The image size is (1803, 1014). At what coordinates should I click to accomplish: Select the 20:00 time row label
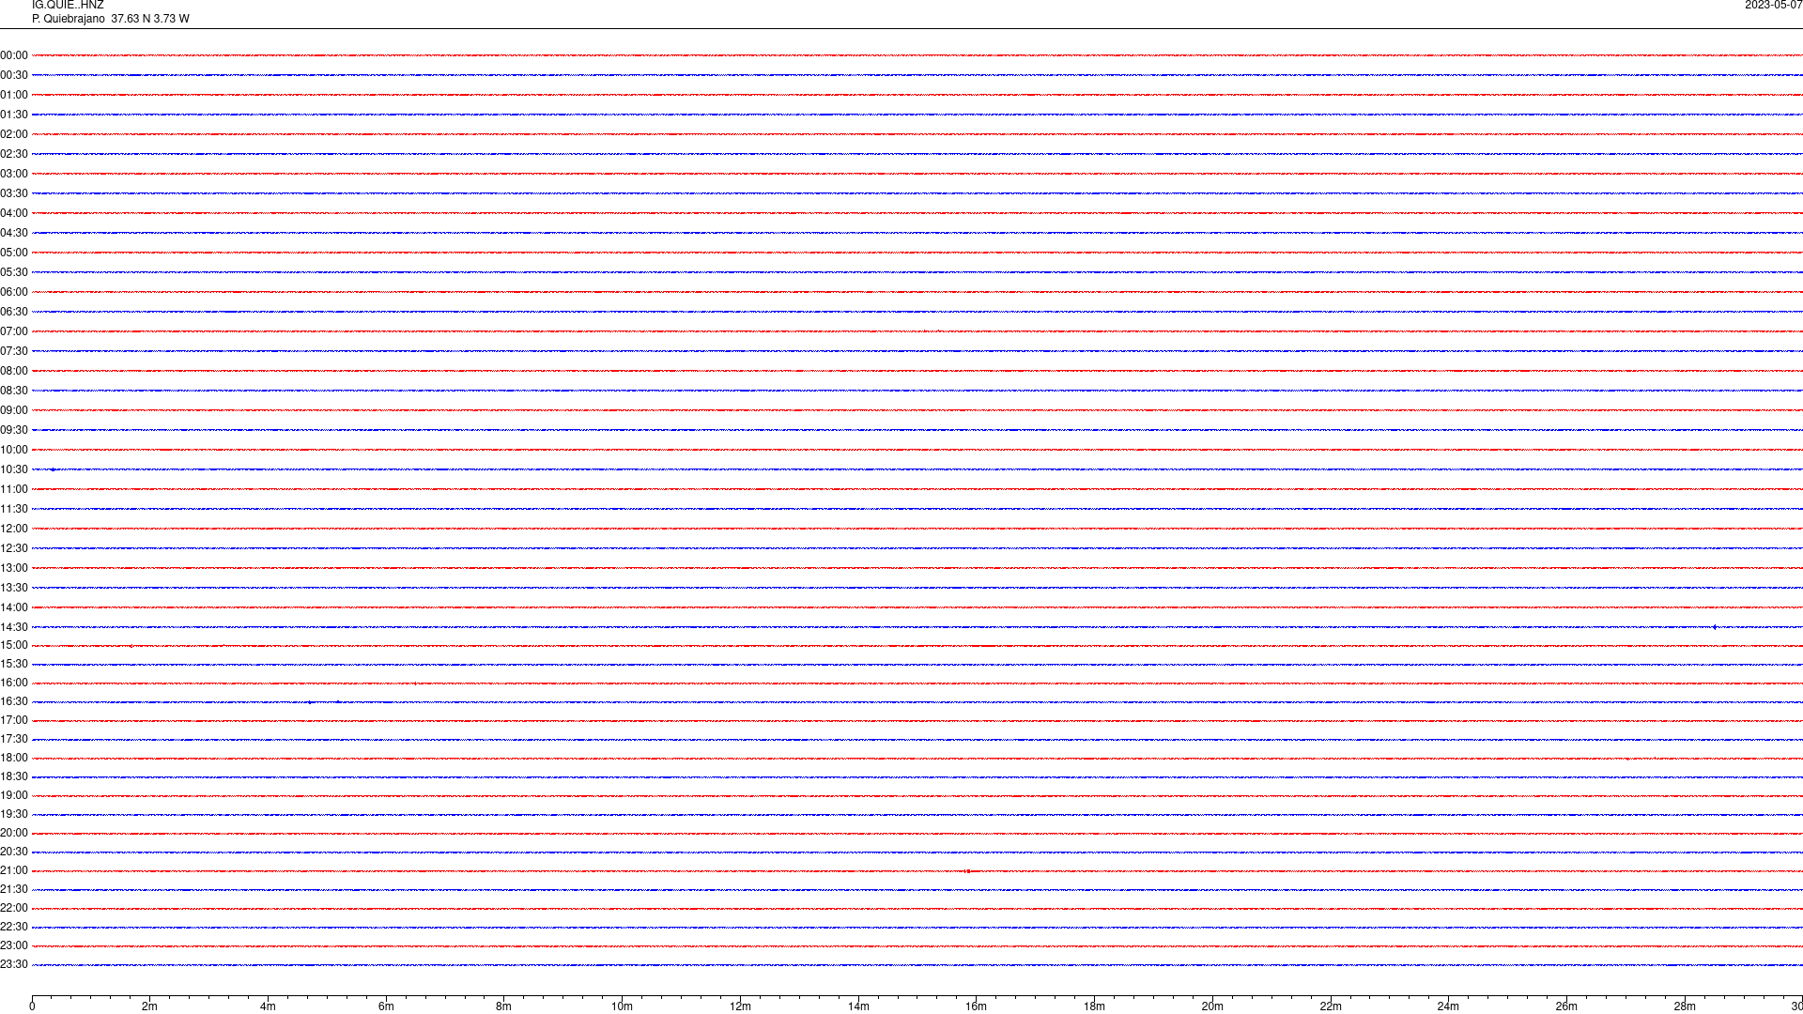(x=14, y=833)
